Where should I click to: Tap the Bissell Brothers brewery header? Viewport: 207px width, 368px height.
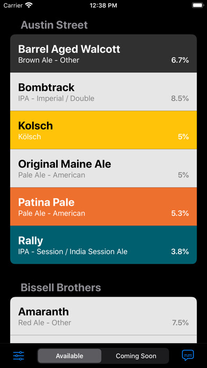point(61,288)
